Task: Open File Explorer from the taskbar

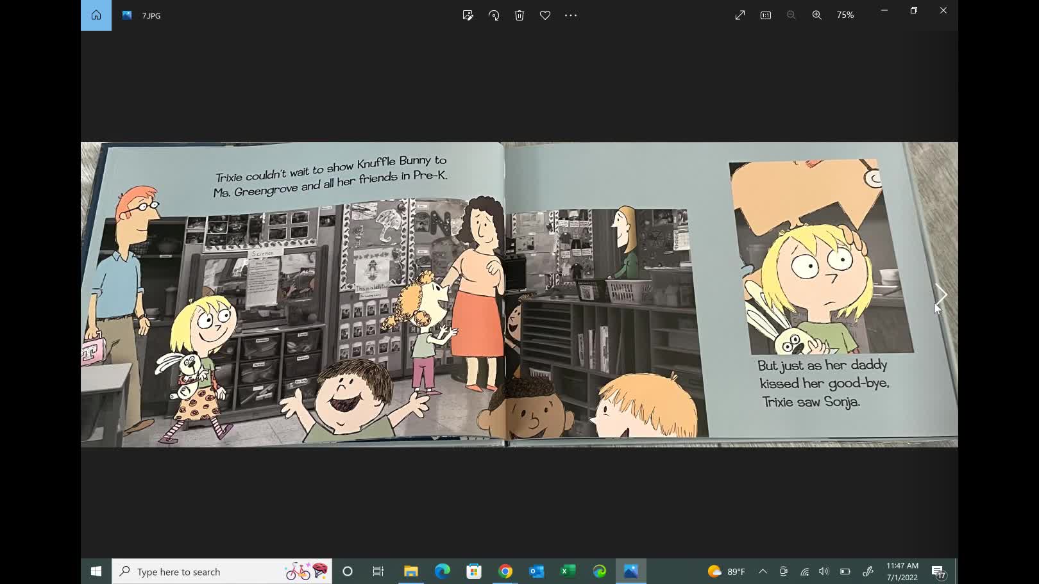Action: (x=410, y=571)
